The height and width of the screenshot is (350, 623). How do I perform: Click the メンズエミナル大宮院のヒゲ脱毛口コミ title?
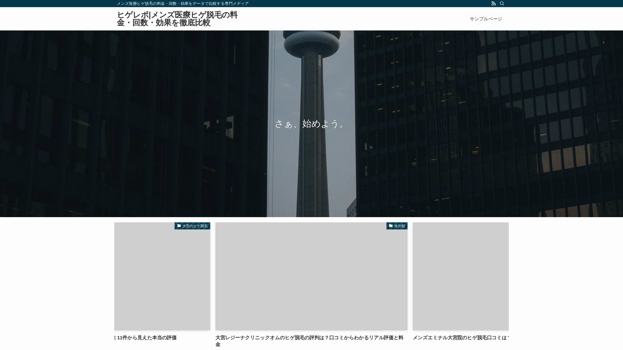pos(461,338)
